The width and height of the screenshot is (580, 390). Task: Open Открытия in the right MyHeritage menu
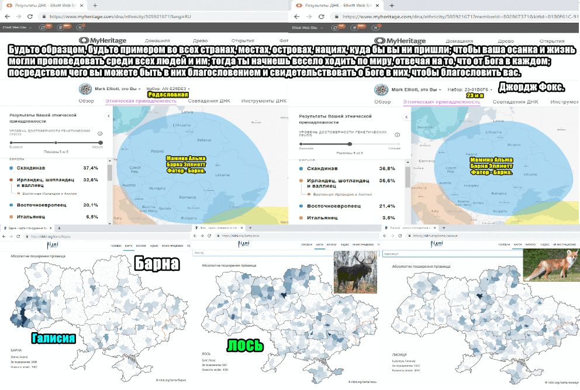[x=552, y=41]
